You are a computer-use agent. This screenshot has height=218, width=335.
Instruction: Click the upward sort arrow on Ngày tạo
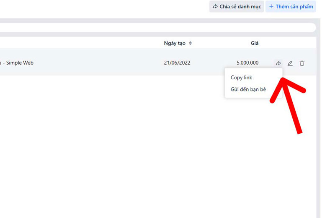click(191, 42)
